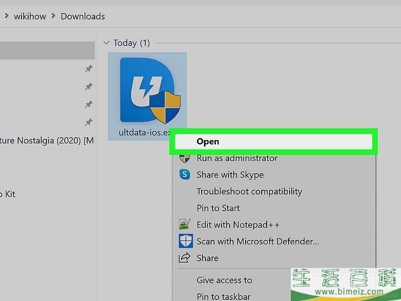
Task: Open Give access to submenu
Action: 224,280
